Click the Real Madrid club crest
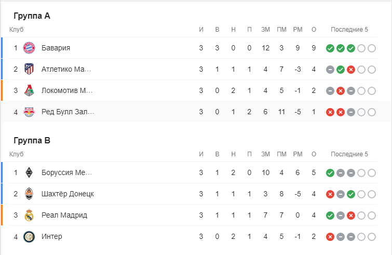 [x=29, y=216]
